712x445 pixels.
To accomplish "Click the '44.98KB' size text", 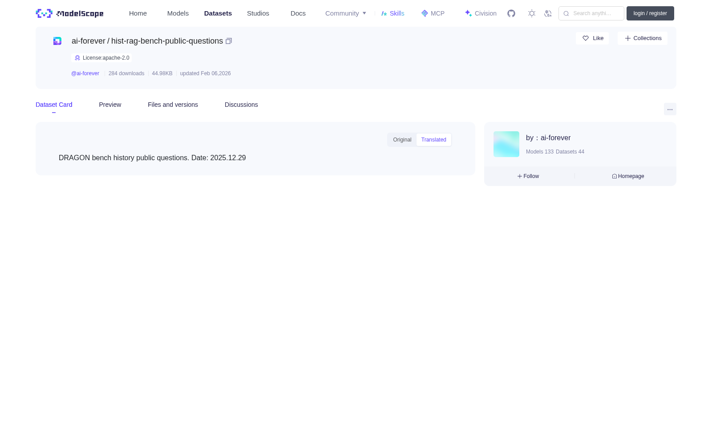I will pyautogui.click(x=162, y=73).
